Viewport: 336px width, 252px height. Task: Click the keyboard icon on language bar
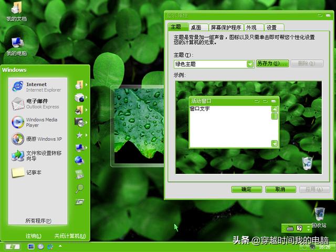pos(290,229)
